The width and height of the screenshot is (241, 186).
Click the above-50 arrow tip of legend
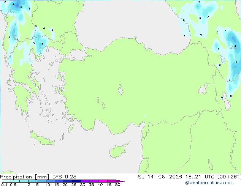(x=121, y=181)
